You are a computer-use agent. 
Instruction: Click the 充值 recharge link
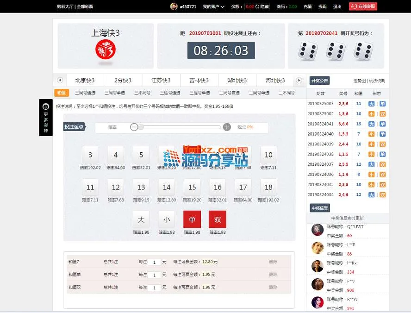point(307,6)
